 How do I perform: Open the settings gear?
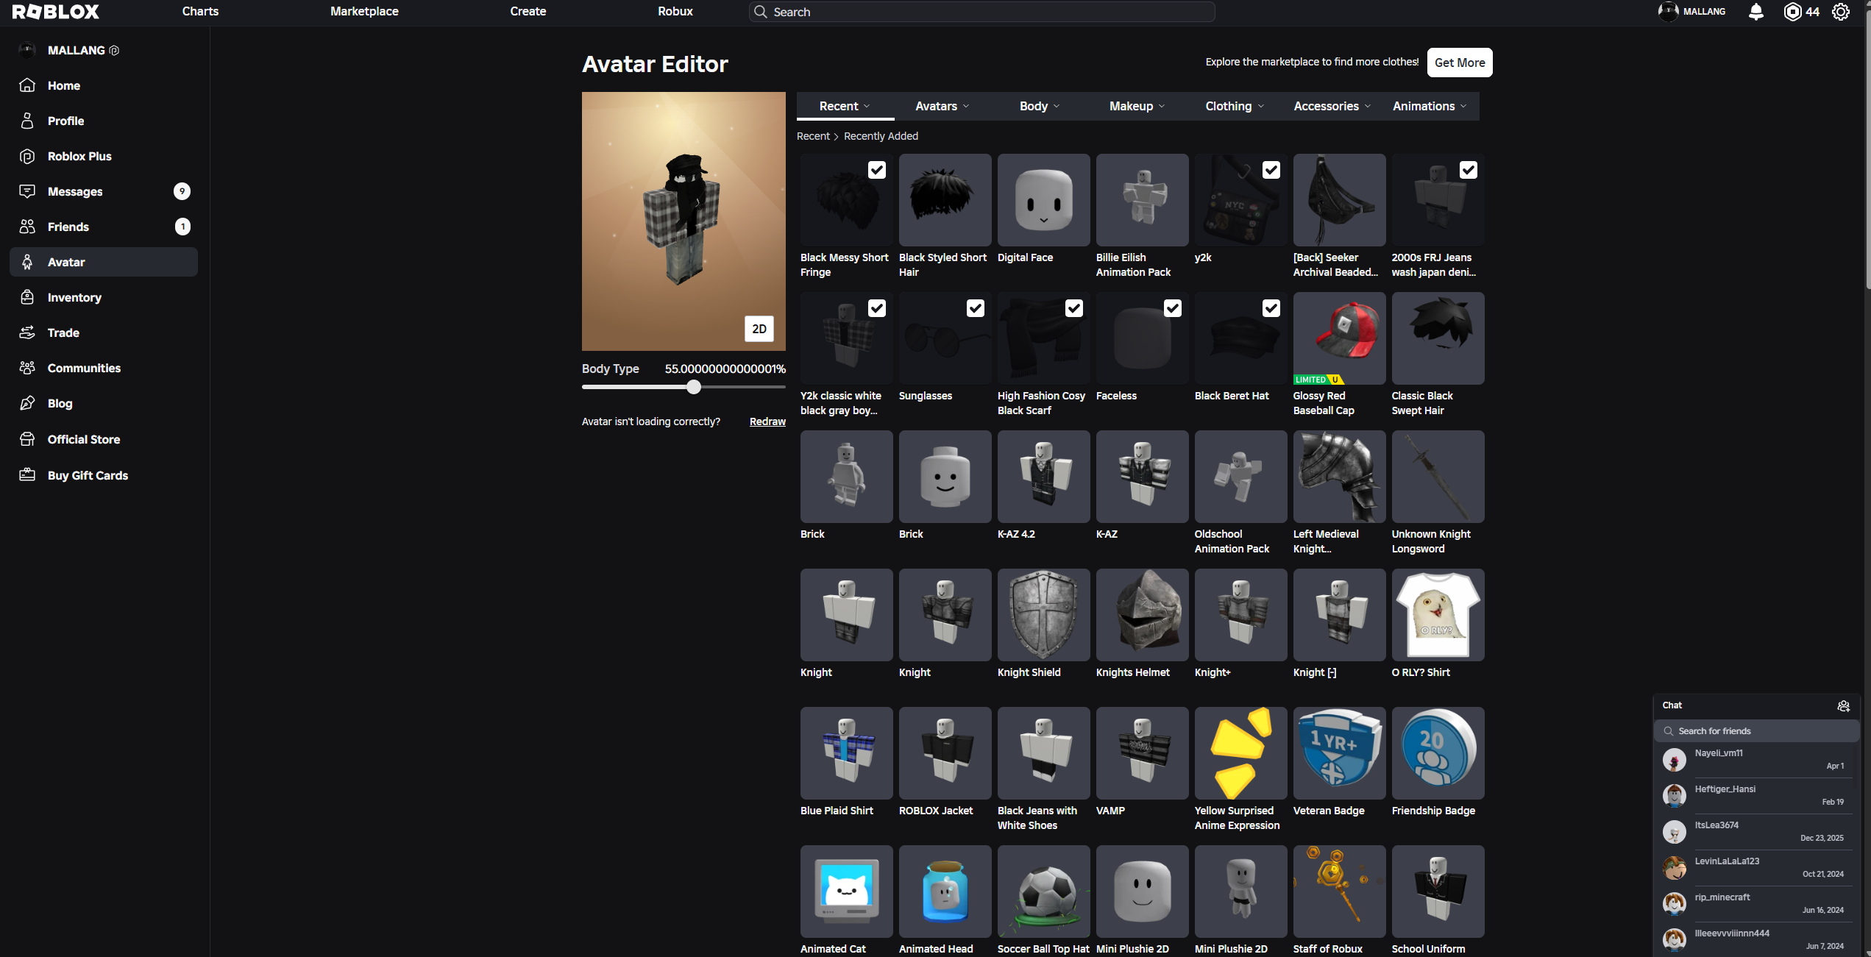click(x=1841, y=12)
